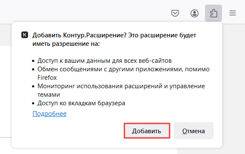Screen dimensions: 245x154
Task: Select 'Доступ ко вкладкам браузера' permission line
Action: click(x=81, y=103)
